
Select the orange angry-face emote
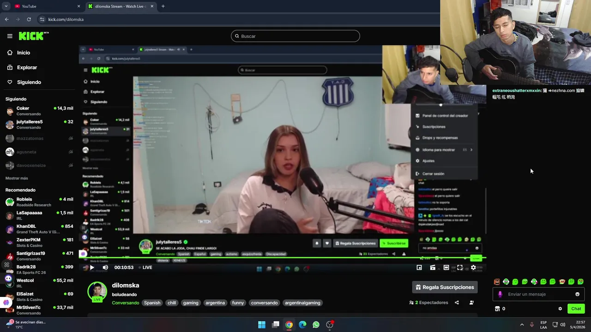click(497, 282)
